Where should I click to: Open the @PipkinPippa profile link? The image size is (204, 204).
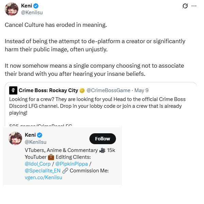coord(71,164)
